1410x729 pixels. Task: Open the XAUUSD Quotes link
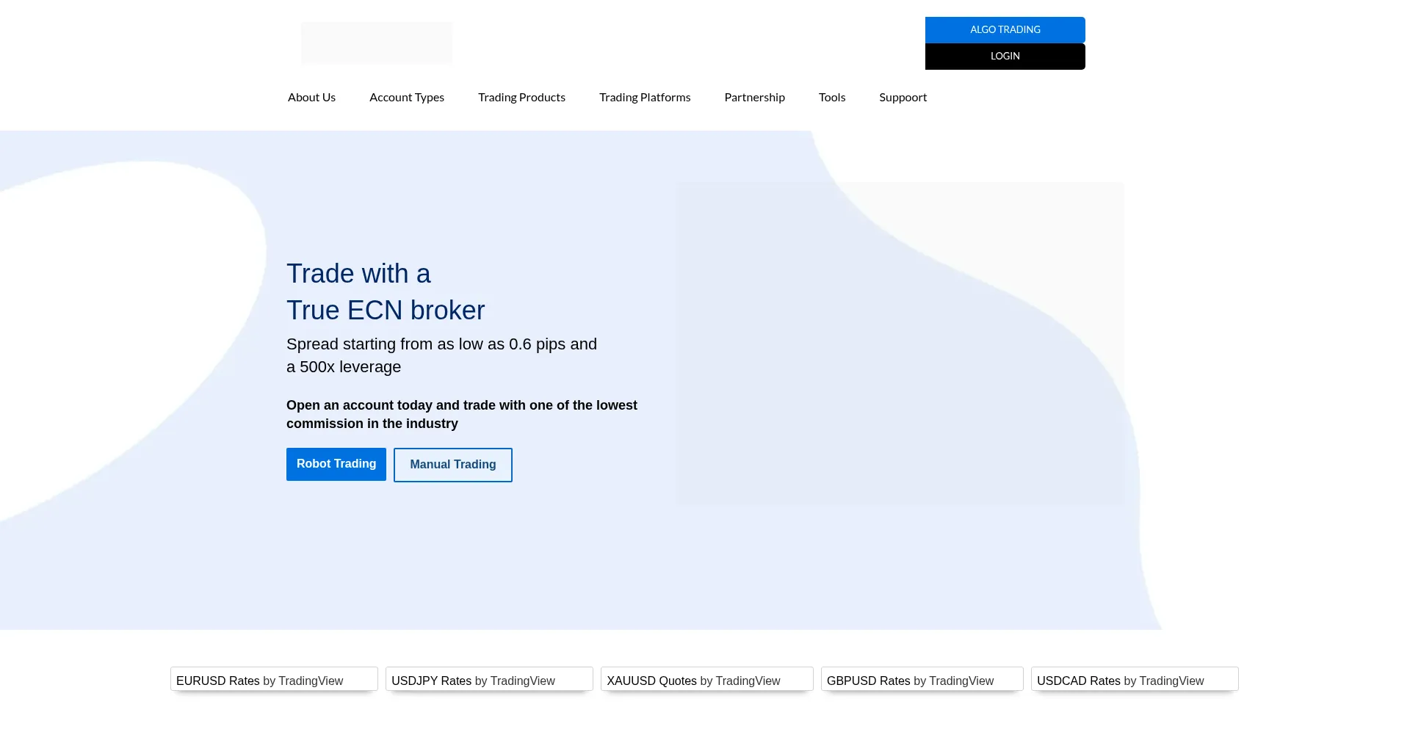click(651, 681)
